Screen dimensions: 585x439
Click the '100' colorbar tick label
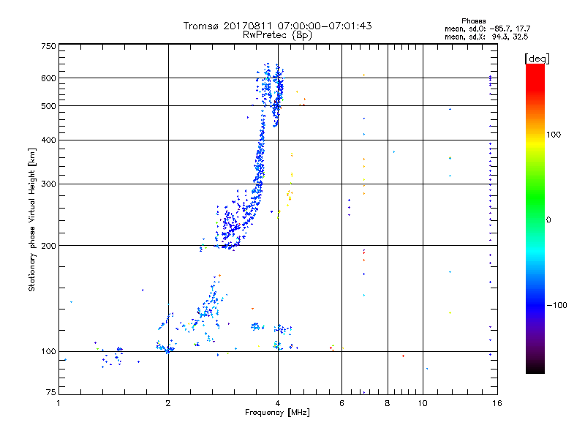(554, 135)
